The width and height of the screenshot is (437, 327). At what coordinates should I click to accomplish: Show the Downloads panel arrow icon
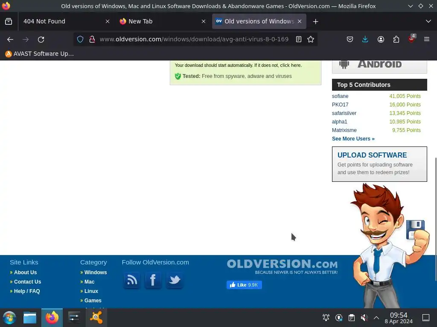click(365, 39)
